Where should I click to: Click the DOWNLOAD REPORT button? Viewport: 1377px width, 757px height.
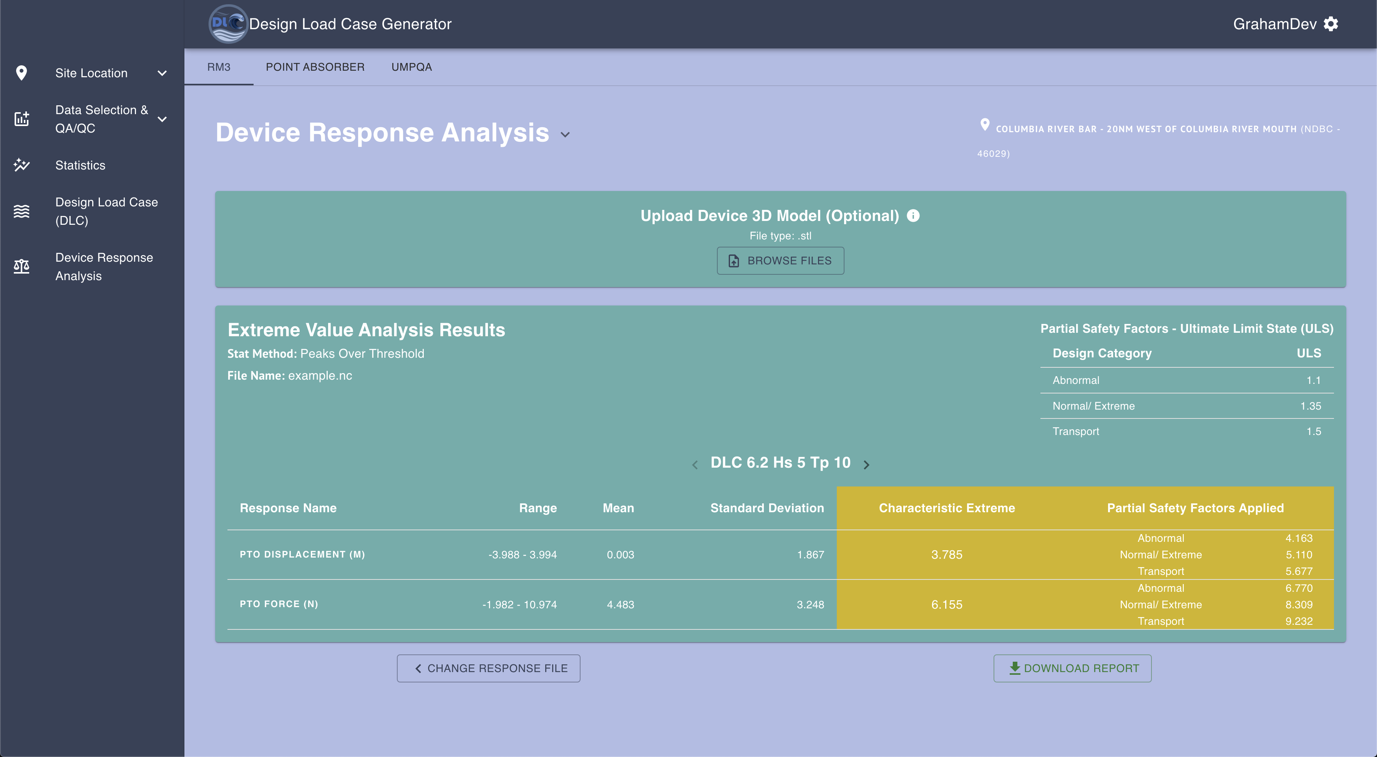coord(1072,668)
